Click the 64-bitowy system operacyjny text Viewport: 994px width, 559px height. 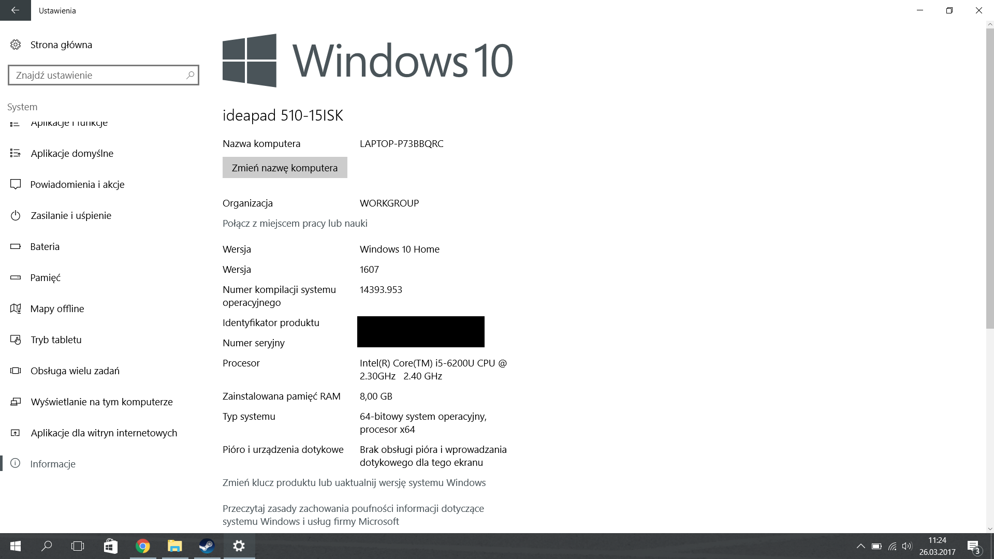pyautogui.click(x=423, y=423)
